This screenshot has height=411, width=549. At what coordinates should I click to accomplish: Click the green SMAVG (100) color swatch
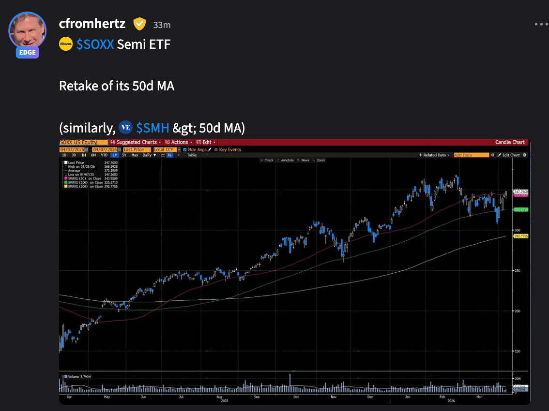click(x=66, y=183)
